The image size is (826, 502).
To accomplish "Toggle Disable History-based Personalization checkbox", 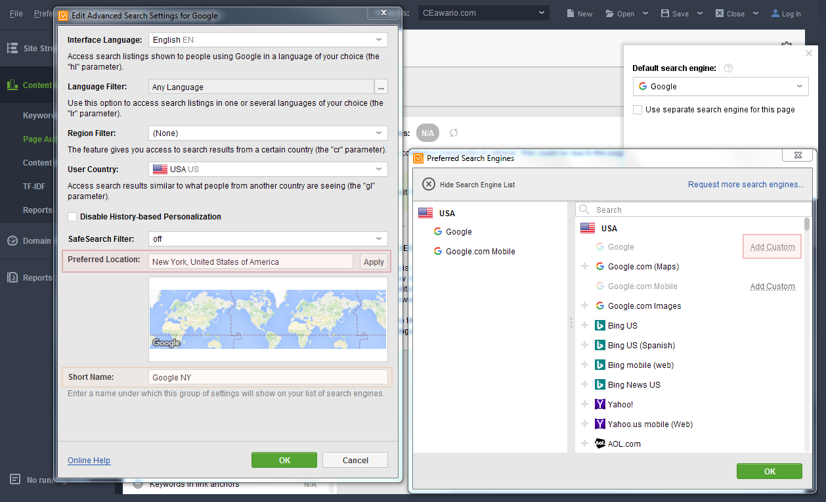I will click(x=72, y=217).
